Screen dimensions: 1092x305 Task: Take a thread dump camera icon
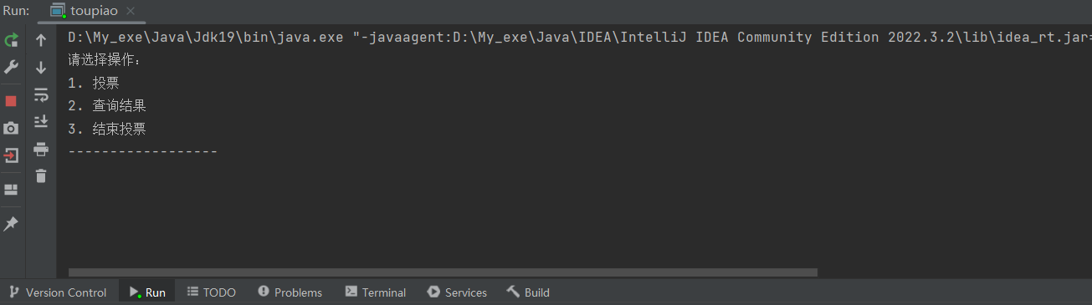coord(11,128)
